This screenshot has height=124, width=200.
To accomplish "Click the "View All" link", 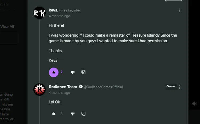I will tap(7, 26).
